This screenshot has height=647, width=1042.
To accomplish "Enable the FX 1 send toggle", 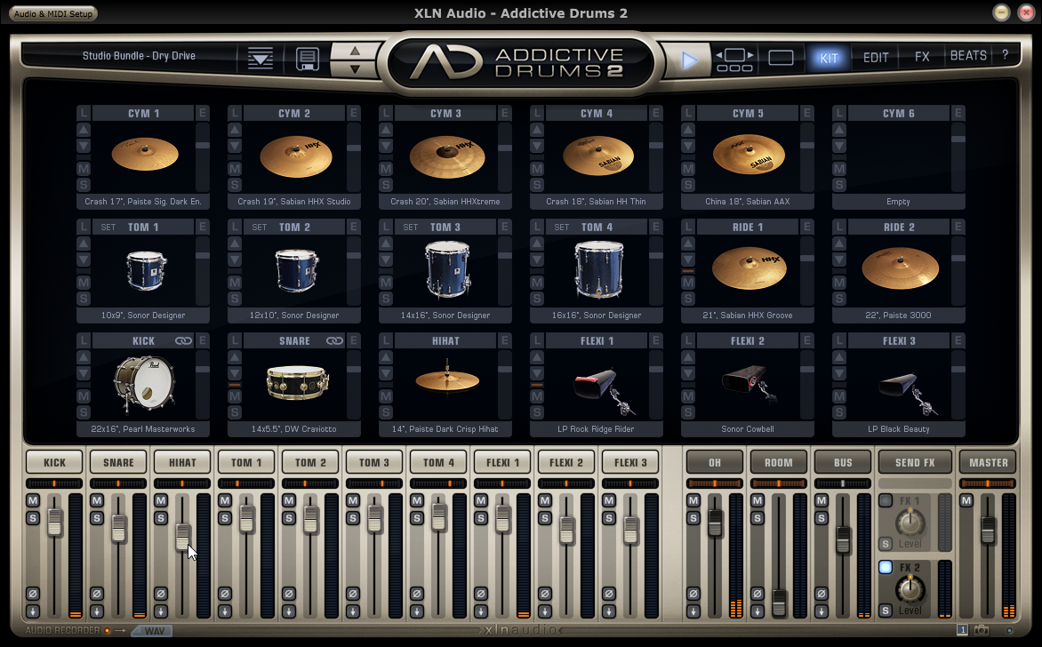I will click(886, 500).
